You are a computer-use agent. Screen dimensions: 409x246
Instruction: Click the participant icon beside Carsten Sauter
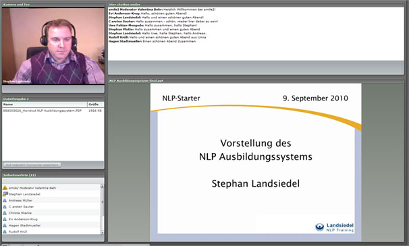tap(5, 207)
